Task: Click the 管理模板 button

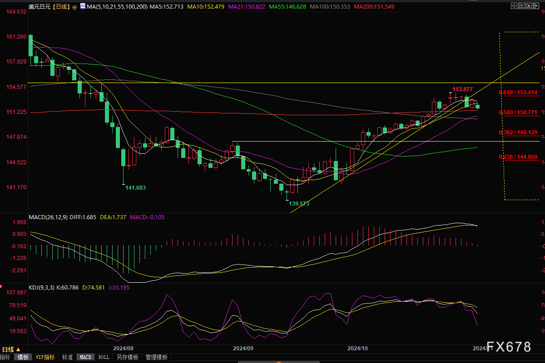Action: click(x=157, y=357)
